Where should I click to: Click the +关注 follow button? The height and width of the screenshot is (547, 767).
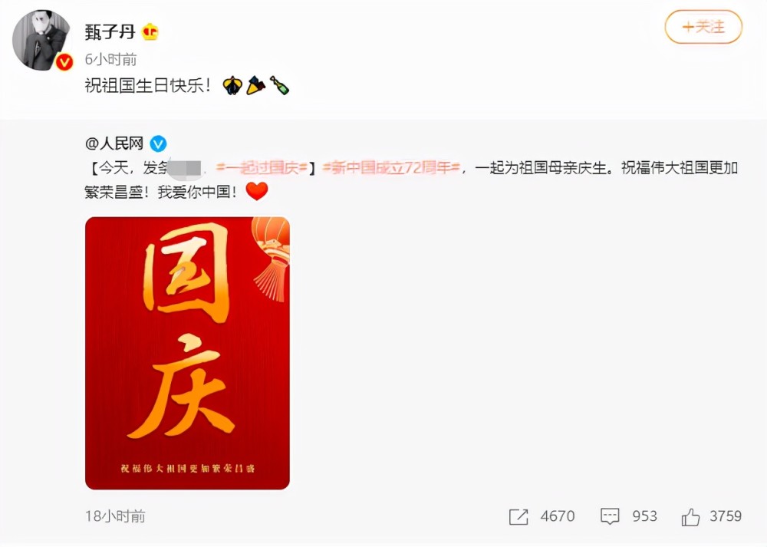tap(703, 27)
